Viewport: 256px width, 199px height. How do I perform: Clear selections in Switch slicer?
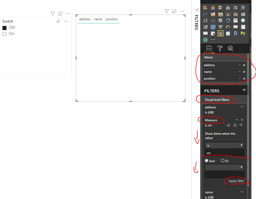click(58, 21)
